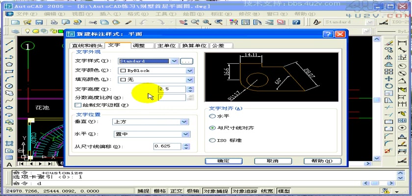Switch to Primary Units (主单位) tab
This screenshot has width=412, height=196.
pyautogui.click(x=167, y=46)
